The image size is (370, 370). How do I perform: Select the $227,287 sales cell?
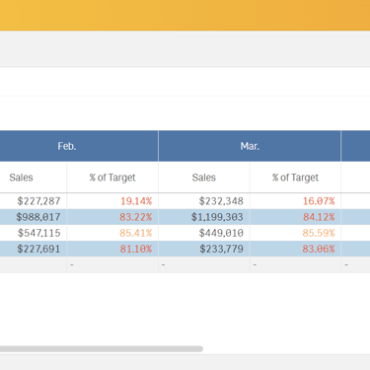coord(34,201)
